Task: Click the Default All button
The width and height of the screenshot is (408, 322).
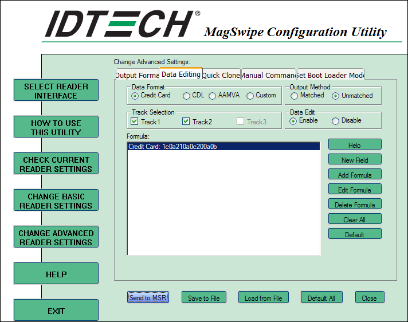Action: click(321, 297)
